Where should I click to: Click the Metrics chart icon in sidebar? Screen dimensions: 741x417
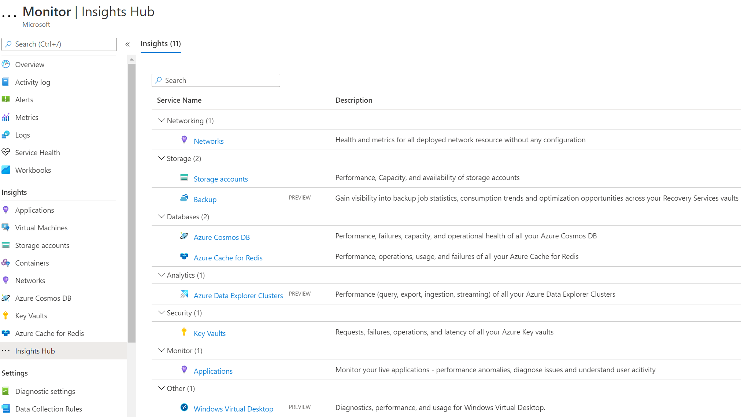(x=6, y=117)
